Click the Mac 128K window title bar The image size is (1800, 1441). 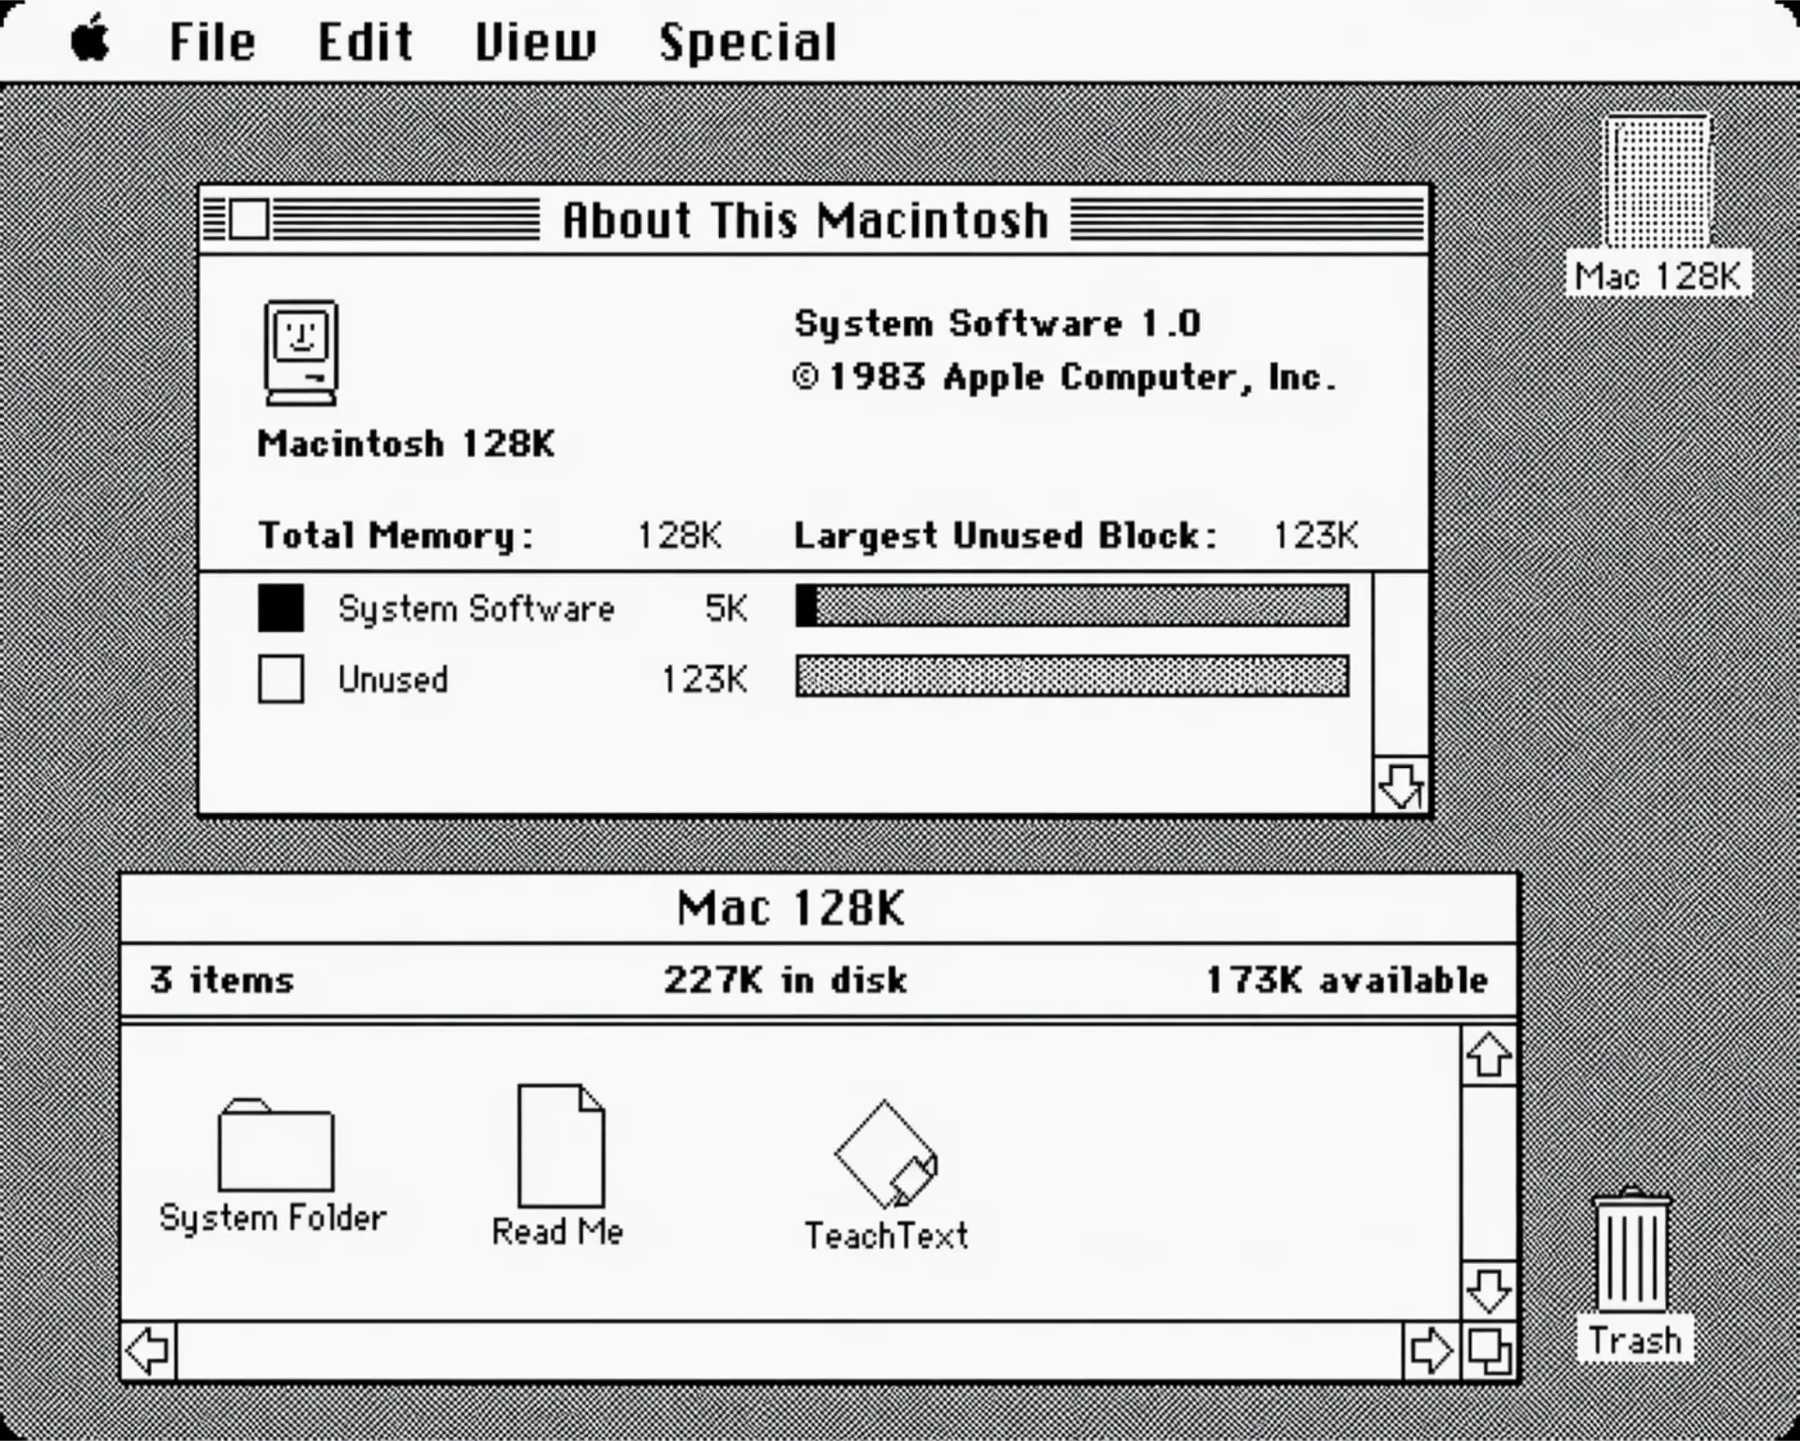click(792, 906)
